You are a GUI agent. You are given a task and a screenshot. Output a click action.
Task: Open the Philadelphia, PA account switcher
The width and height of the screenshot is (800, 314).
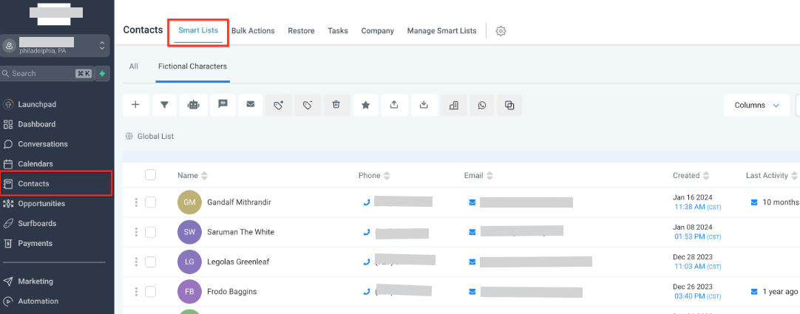56,46
